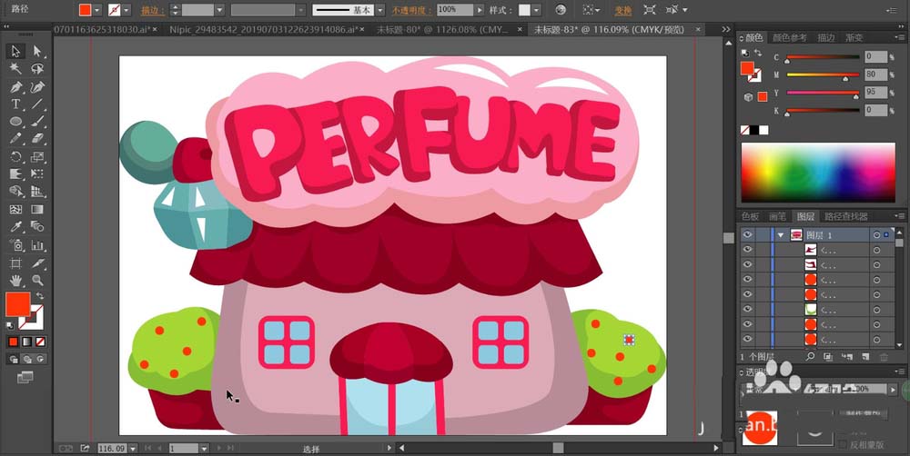The image size is (910, 456).
Task: Select the Mesh tool
Action: [x=15, y=209]
